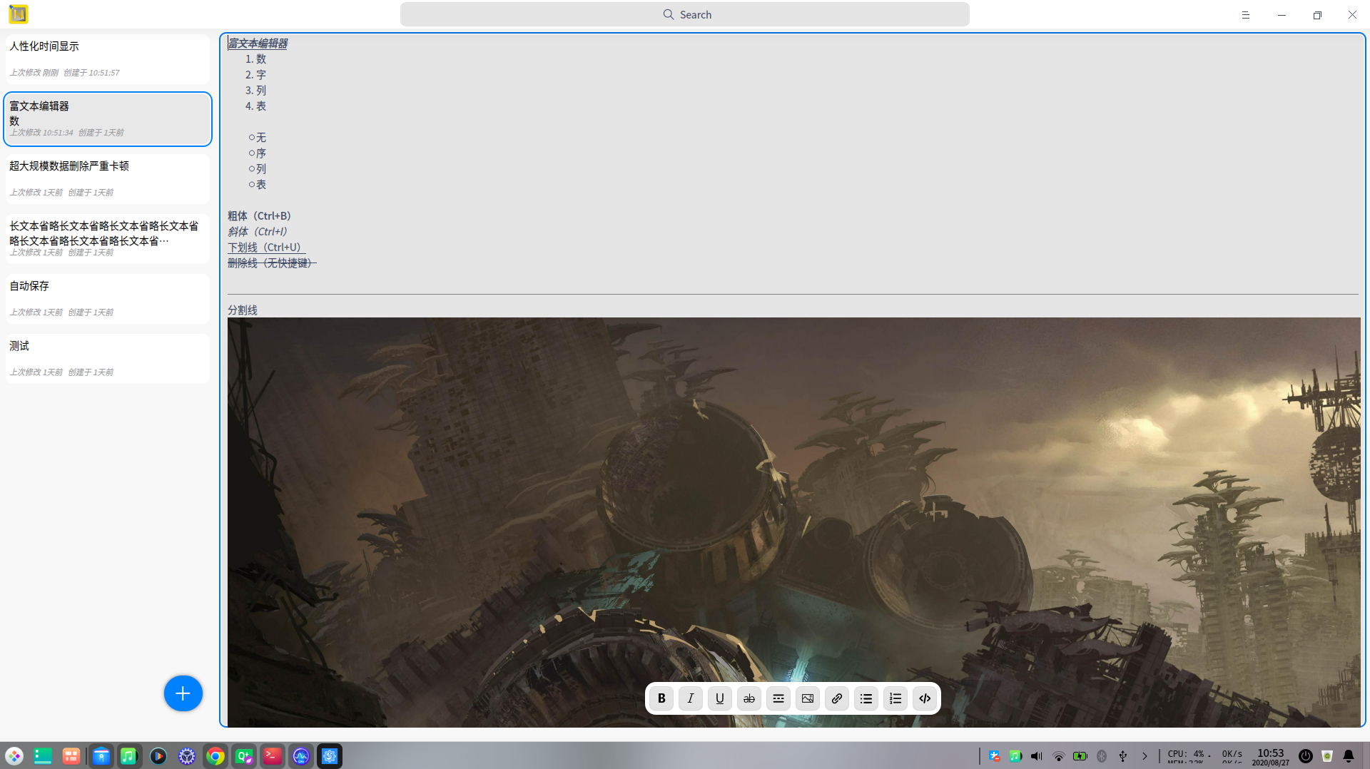Select note 富文本编辑器 in sidebar
This screenshot has height=769, width=1370.
pyautogui.click(x=108, y=119)
